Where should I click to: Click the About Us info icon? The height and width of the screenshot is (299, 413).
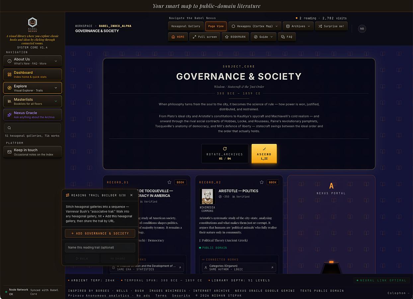[9, 61]
